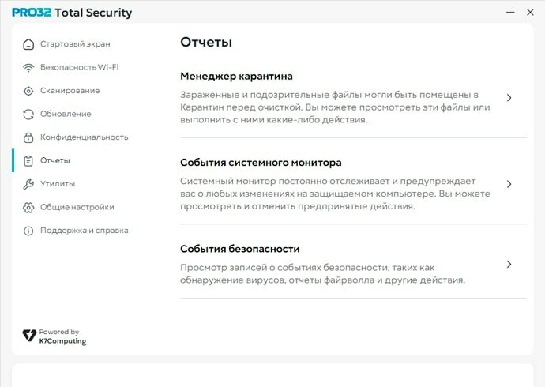Select the События безопасности title
Image resolution: width=545 pixels, height=387 pixels.
(240, 249)
